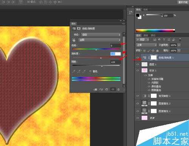Hide the 图层 1 layer

[x=138, y=65]
